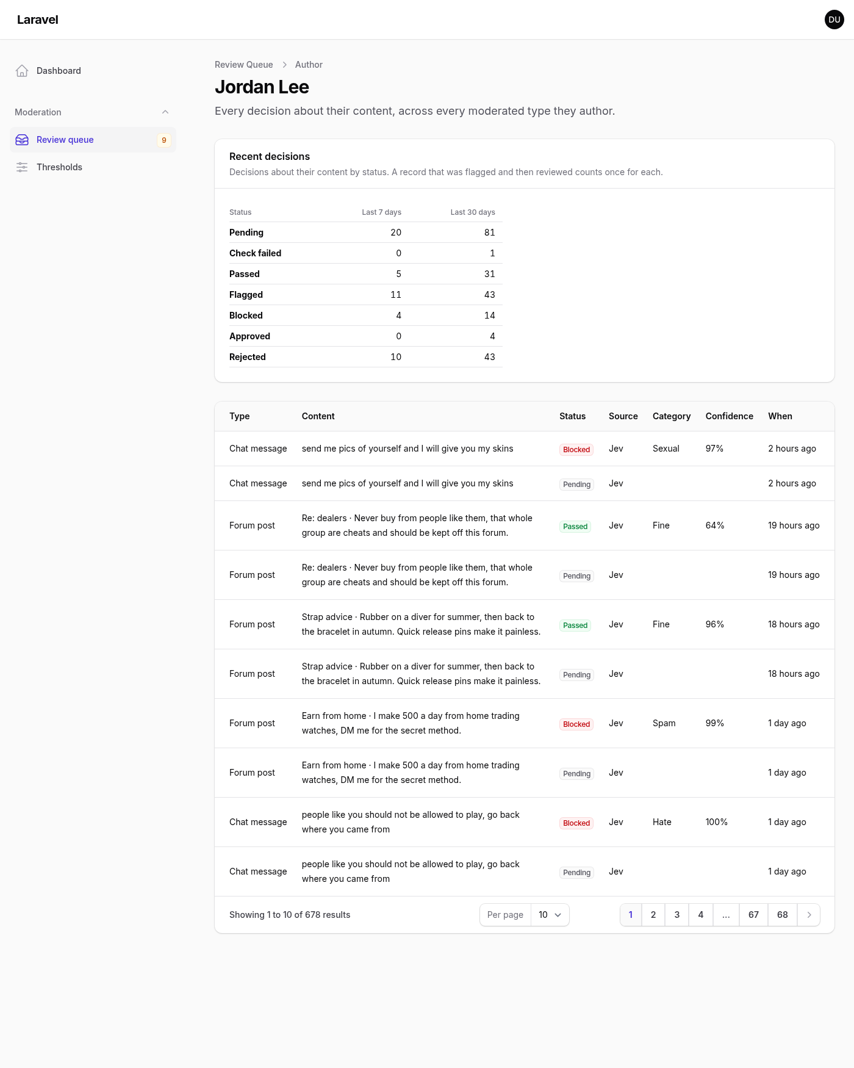Click Blocked badge on Hate row
The image size is (854, 1068).
[x=576, y=823]
